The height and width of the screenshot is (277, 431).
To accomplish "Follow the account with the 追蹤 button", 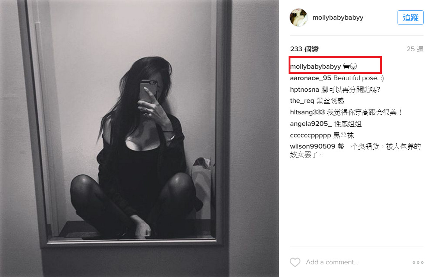I will tap(411, 17).
